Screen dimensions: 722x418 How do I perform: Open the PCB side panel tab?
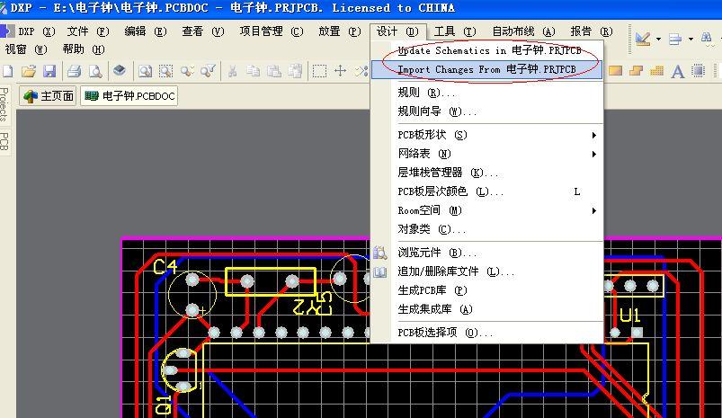pos(4,141)
